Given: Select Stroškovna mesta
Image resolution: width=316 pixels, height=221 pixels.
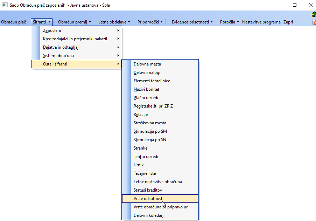Looking at the screenshot, I should click(x=160, y=123).
